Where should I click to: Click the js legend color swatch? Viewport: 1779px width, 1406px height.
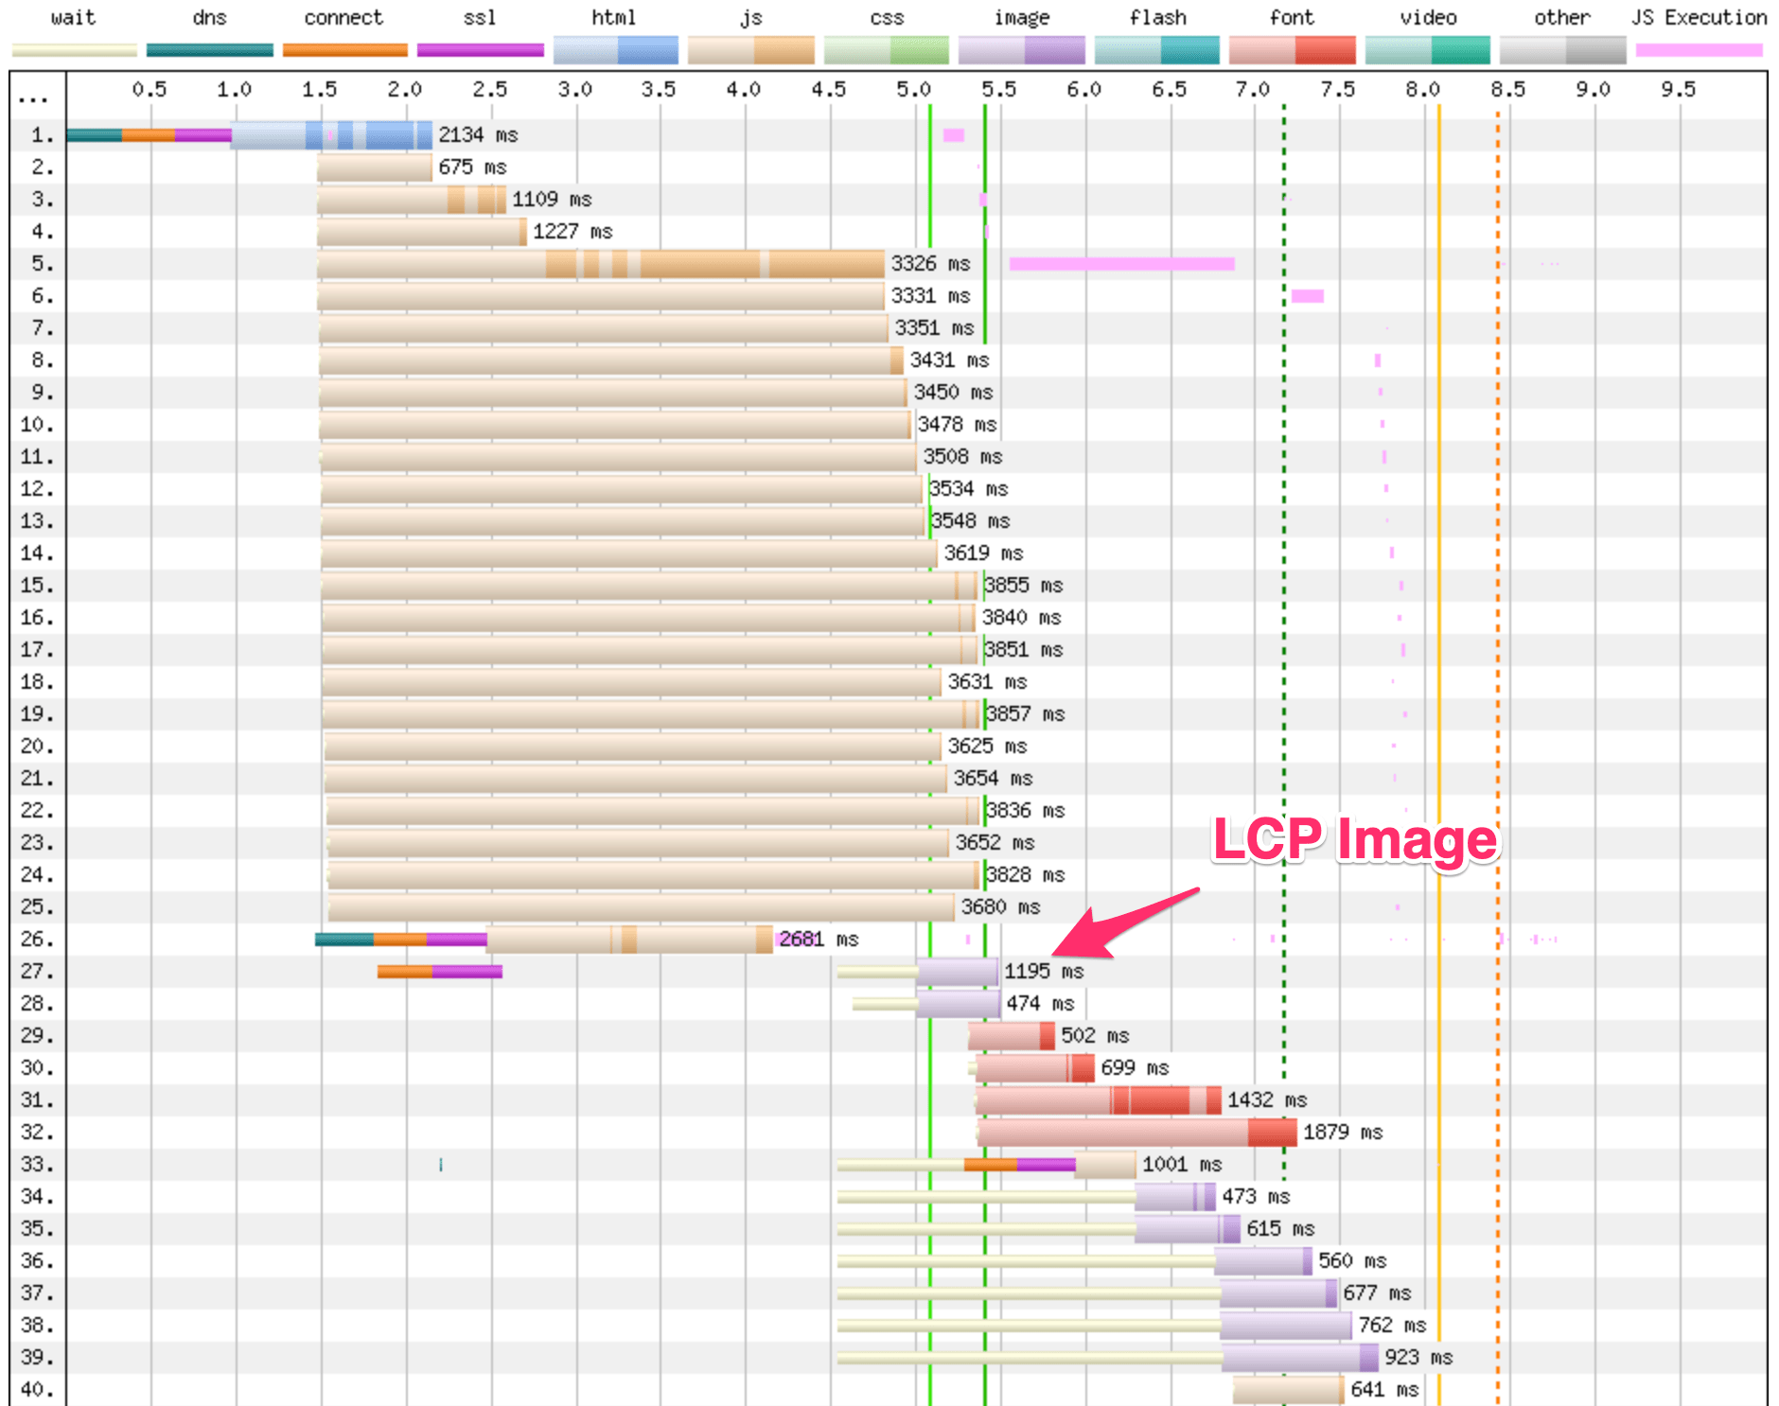coord(750,50)
